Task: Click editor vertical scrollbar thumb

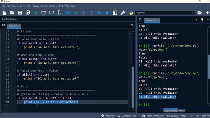Action: tap(133, 87)
